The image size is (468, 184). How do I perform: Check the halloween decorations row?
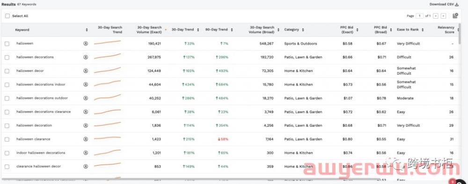point(7,57)
